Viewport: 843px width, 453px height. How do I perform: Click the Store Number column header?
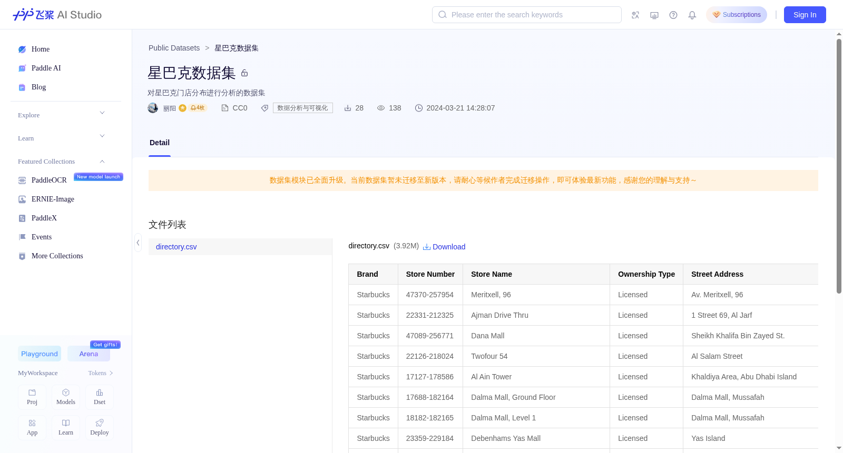(430, 274)
